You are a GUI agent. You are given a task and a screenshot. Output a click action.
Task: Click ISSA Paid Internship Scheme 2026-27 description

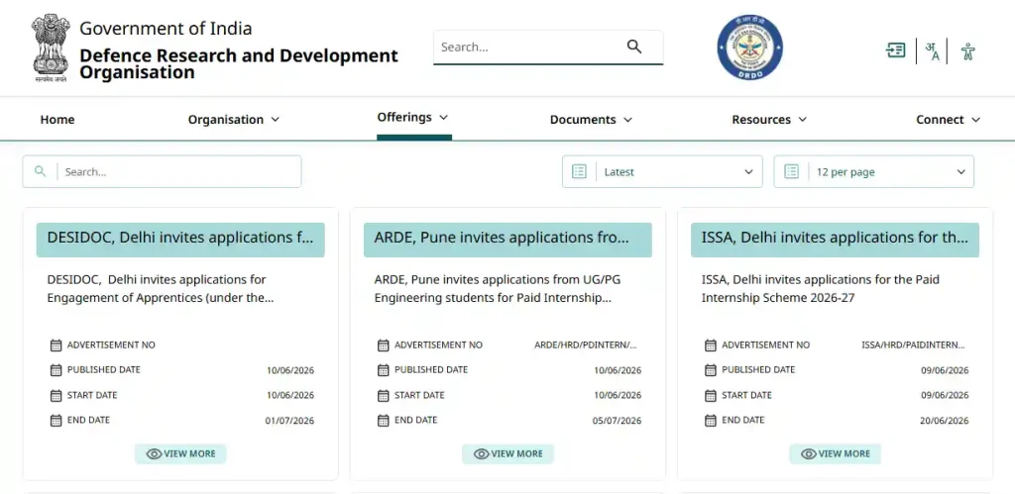coord(821,289)
